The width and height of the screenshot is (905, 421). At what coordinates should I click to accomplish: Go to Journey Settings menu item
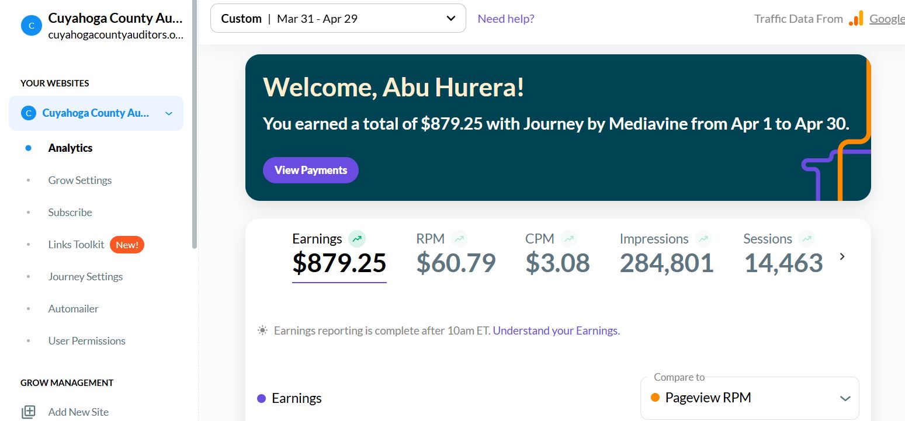click(85, 276)
